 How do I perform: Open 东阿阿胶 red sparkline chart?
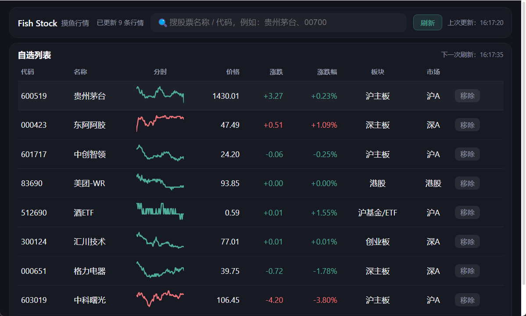[x=160, y=122]
